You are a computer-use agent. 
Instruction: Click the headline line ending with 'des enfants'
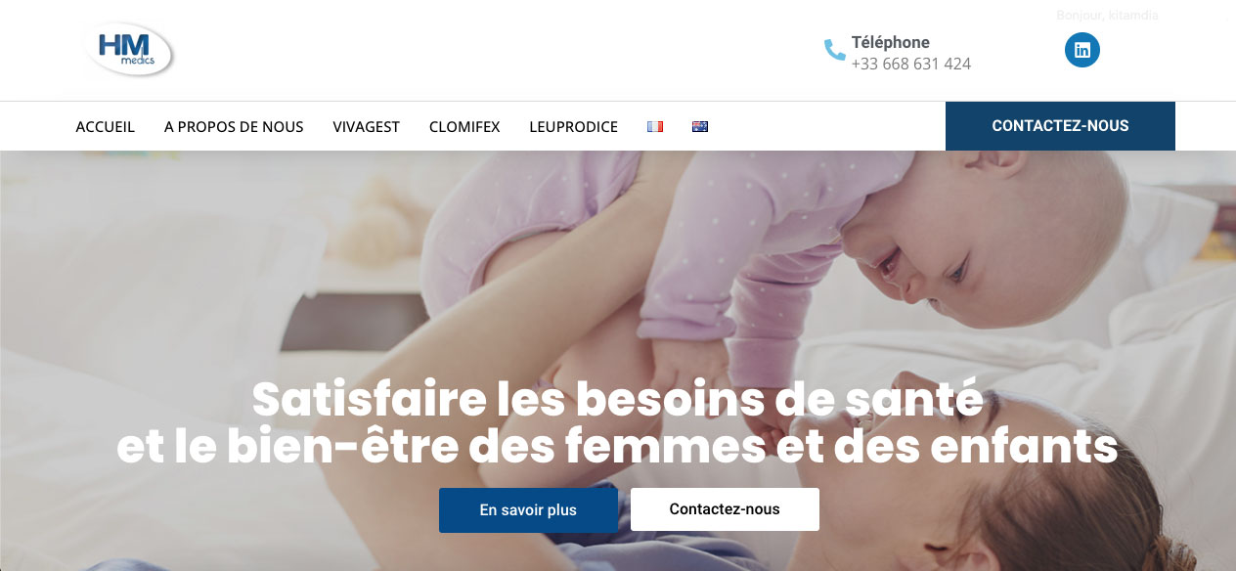click(x=618, y=447)
